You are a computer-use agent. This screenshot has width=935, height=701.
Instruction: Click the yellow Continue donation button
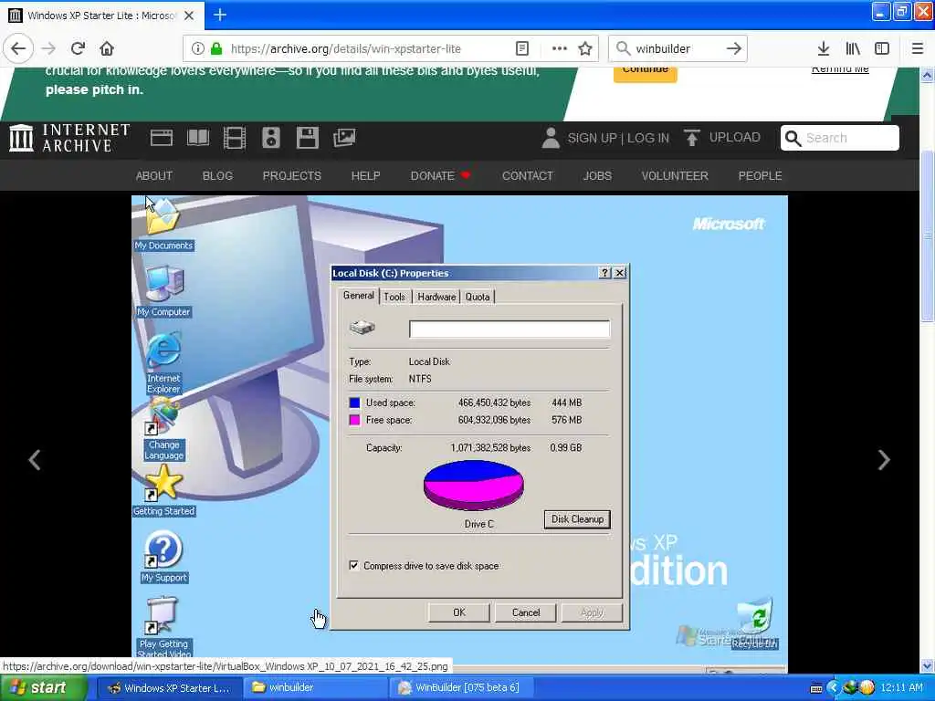coord(646,73)
